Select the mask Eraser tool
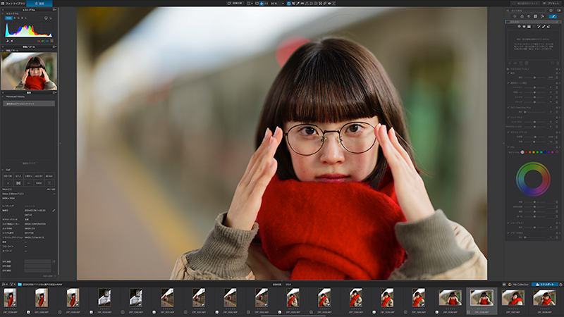The width and height of the screenshot is (564, 317). tap(548, 26)
